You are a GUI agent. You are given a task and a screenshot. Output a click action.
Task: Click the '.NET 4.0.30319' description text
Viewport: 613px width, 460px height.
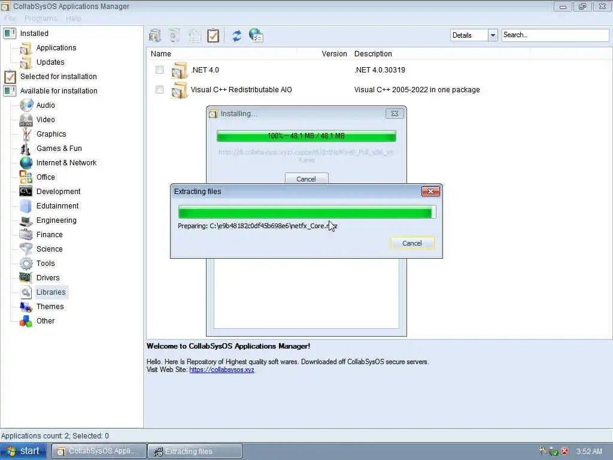(379, 70)
